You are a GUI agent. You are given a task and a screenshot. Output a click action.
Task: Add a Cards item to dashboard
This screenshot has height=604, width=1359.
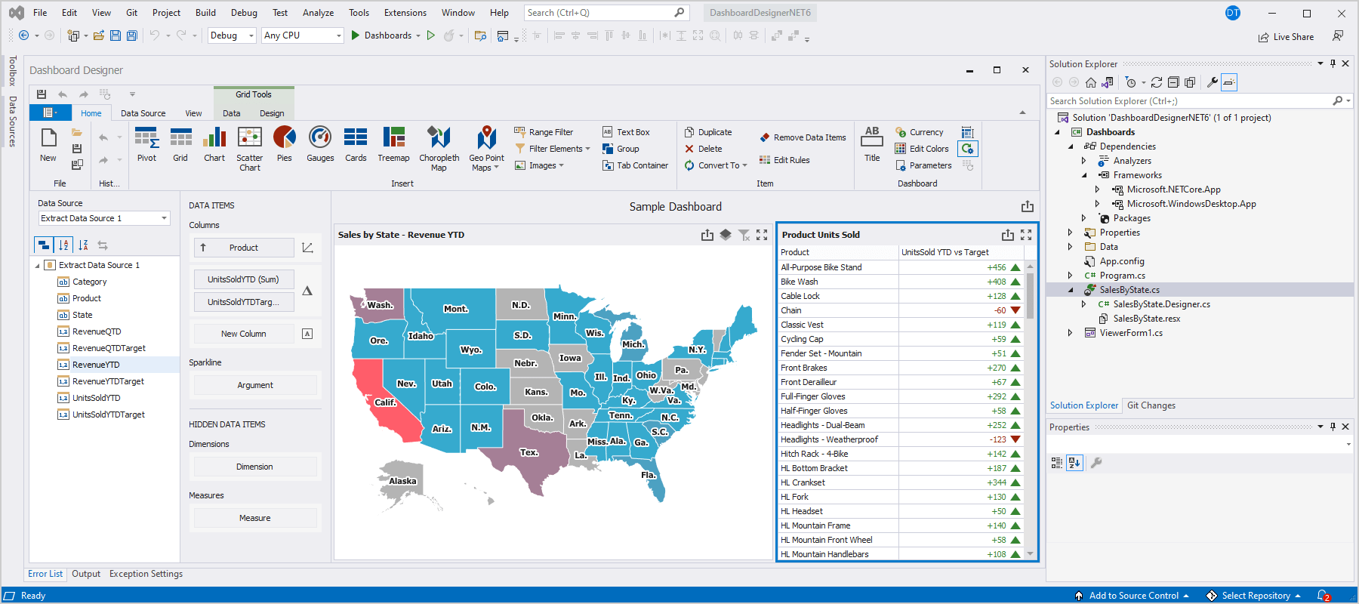(x=356, y=143)
